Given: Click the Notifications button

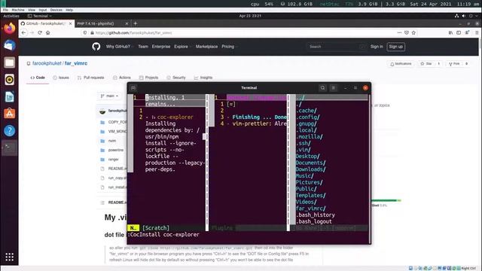Looking at the screenshot, I should click(401, 63).
